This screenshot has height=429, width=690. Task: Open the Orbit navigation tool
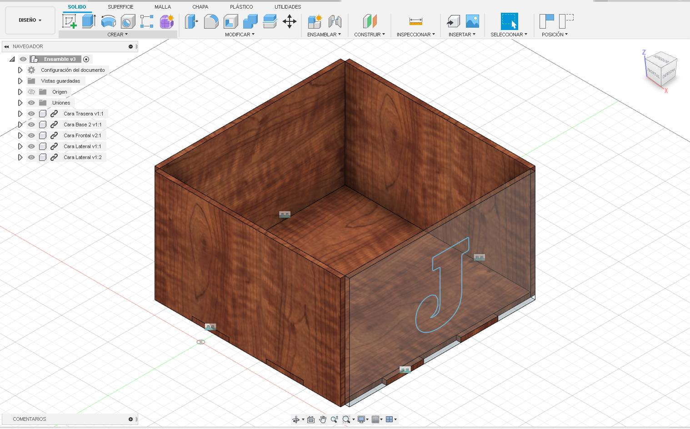pyautogui.click(x=296, y=419)
